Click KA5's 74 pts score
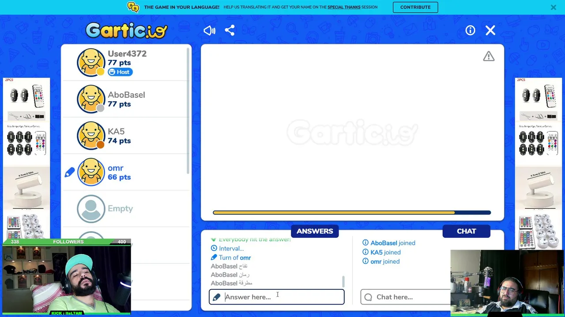This screenshot has height=317, width=565. [119, 140]
